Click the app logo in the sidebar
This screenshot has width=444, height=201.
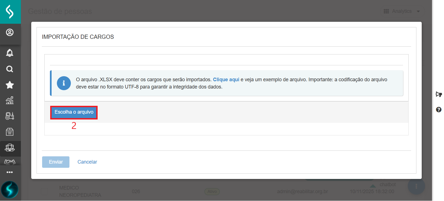(10, 12)
